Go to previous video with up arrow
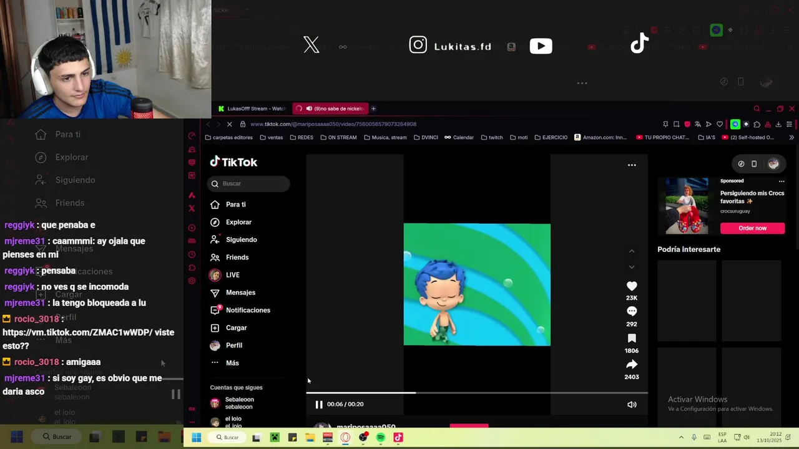Screen dimensions: 799x449 pos(632,251)
